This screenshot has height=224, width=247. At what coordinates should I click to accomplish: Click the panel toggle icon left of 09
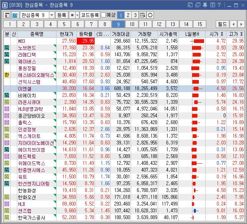tap(7, 15)
